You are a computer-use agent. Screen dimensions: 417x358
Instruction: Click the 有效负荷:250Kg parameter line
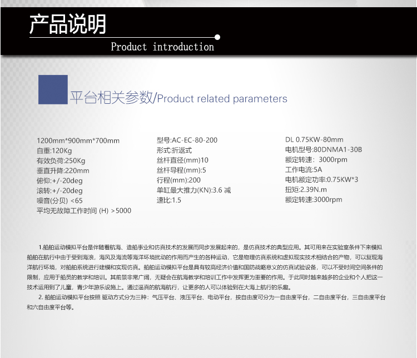61,161
